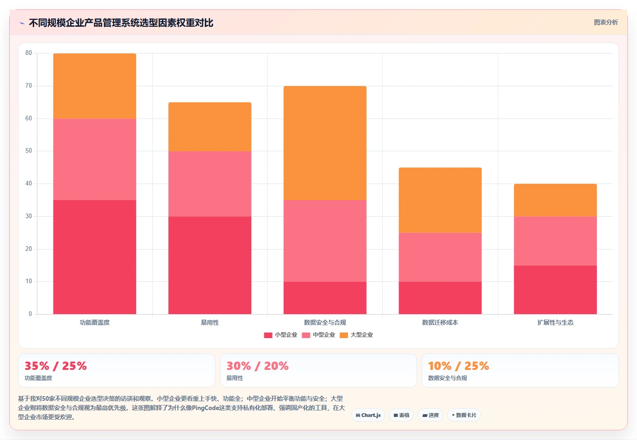Click the y-axis value 60

tap(29, 119)
